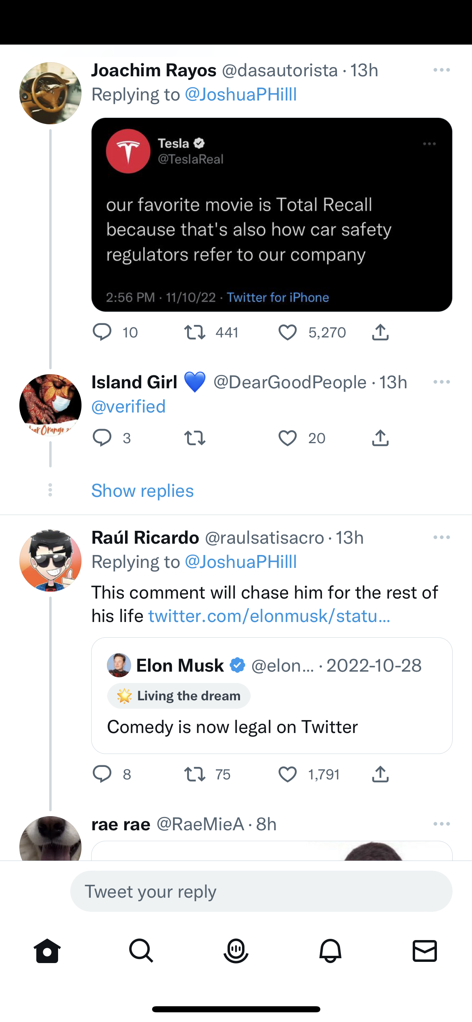Share Joachim Rayos's tweet

pos(380,333)
